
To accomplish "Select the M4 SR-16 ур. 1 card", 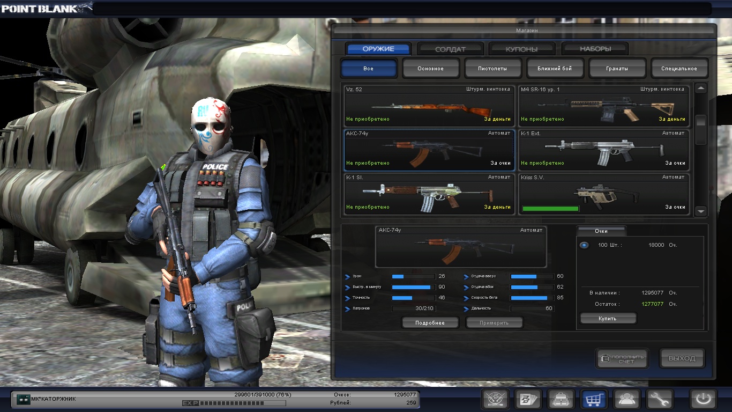I will [604, 105].
